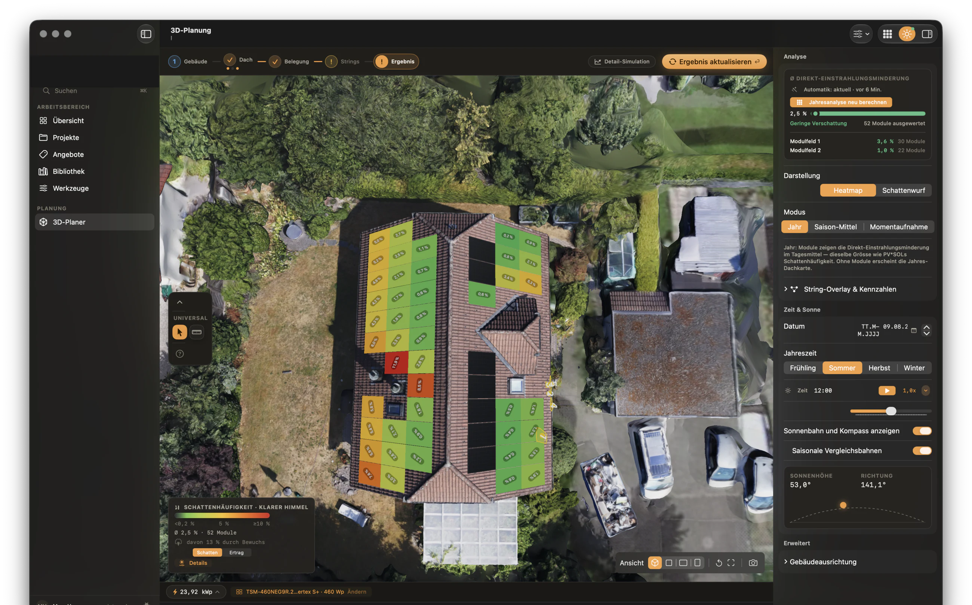Click the shading percentage progress bar
This screenshot has height=605, width=972.
868,114
